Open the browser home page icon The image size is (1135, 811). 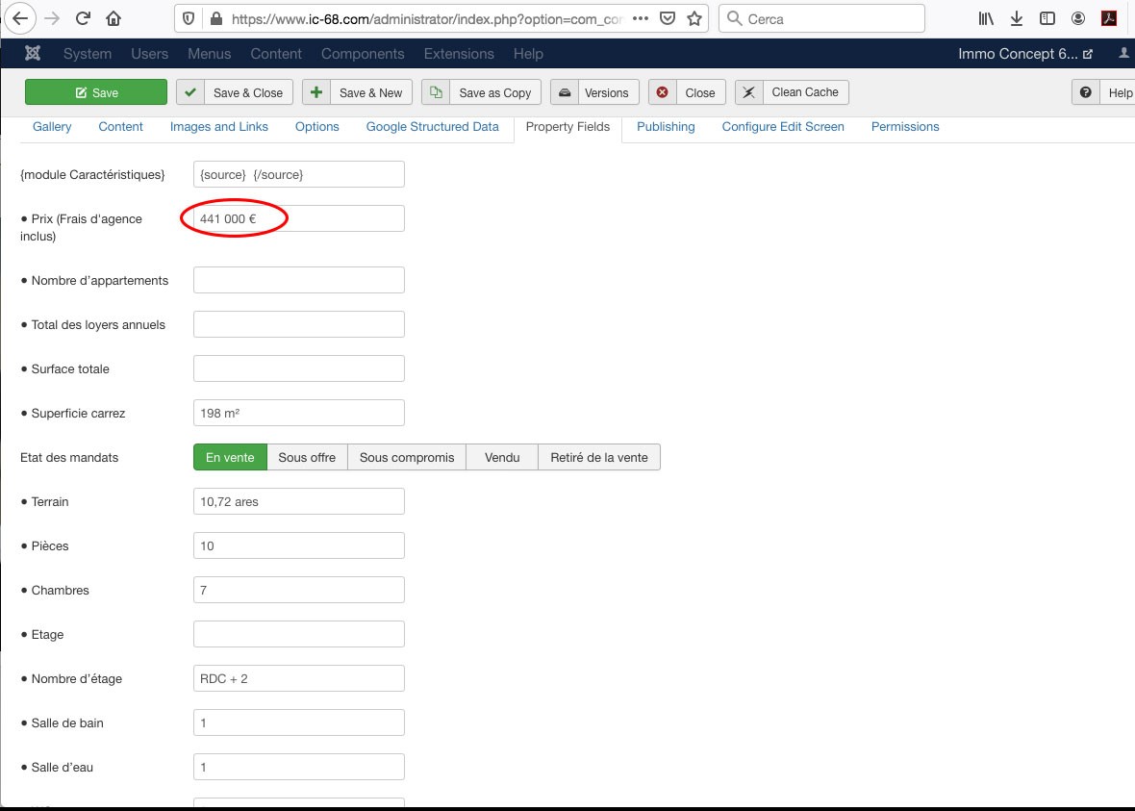click(113, 19)
